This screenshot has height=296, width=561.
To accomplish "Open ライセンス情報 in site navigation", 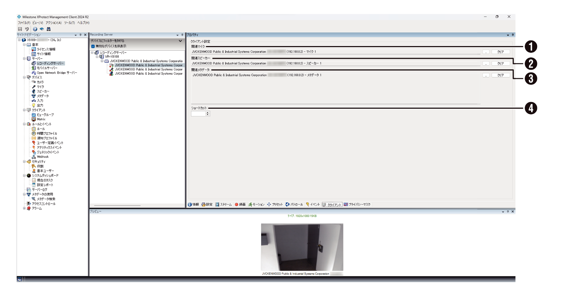I will click(x=46, y=49).
